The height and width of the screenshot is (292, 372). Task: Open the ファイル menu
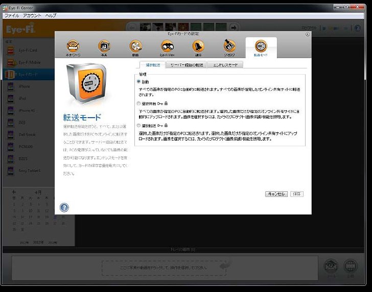(x=12, y=16)
